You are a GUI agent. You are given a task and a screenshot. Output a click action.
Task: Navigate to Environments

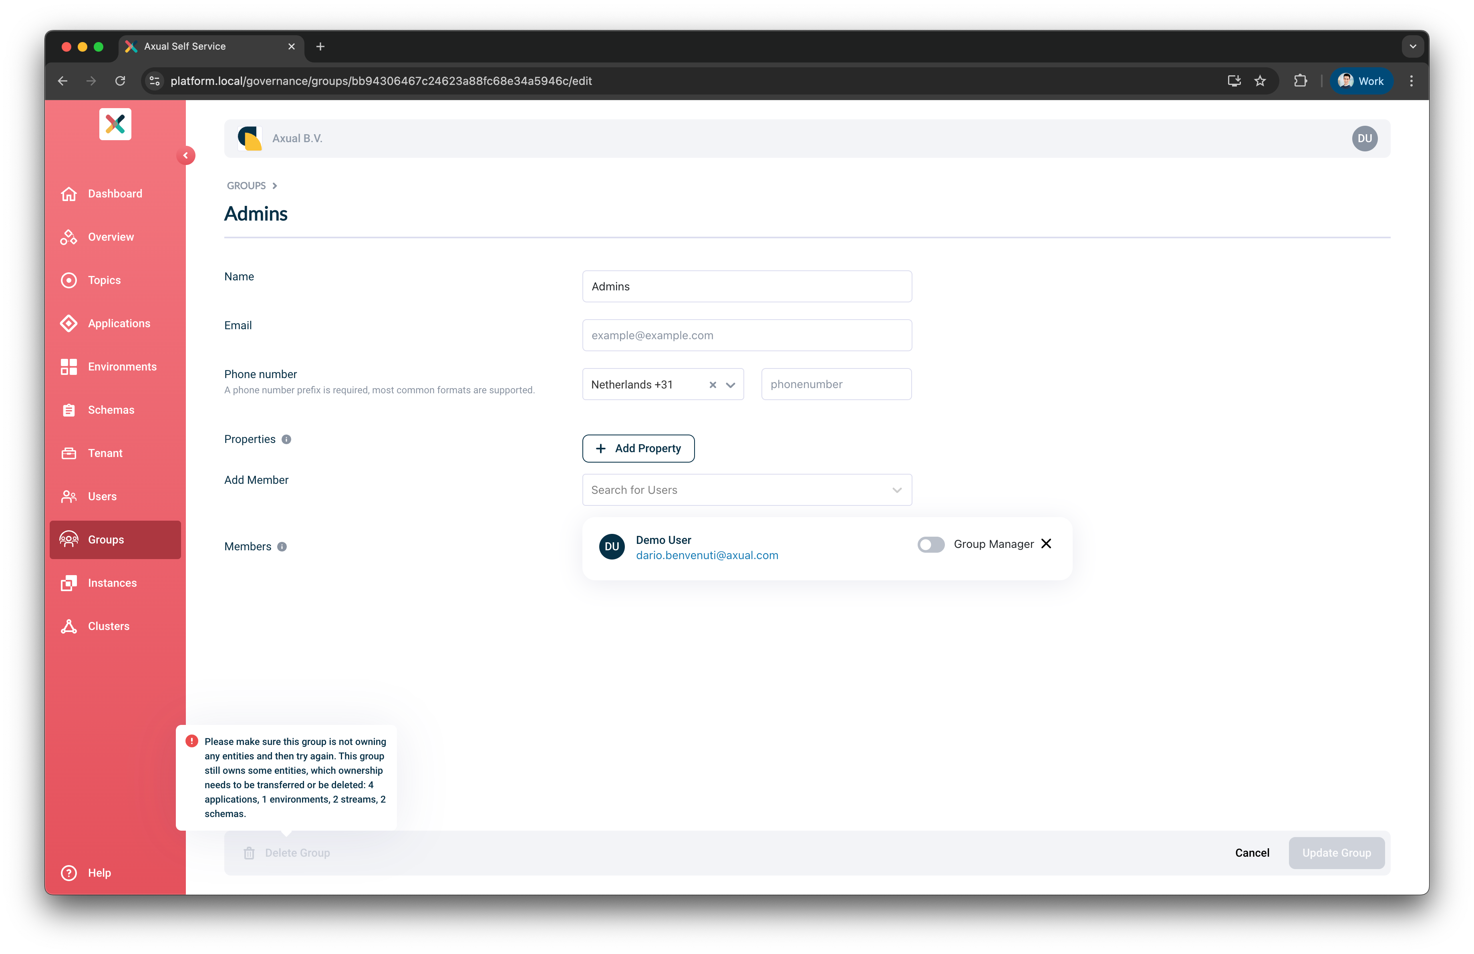coord(121,366)
